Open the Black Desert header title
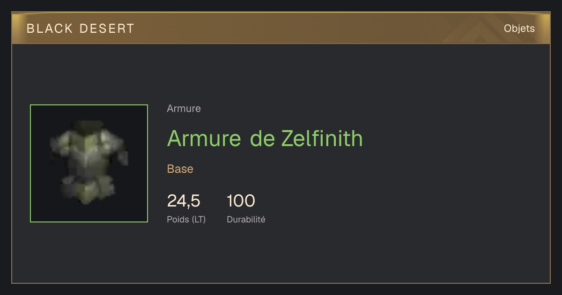The width and height of the screenshot is (562, 295). 81,29
